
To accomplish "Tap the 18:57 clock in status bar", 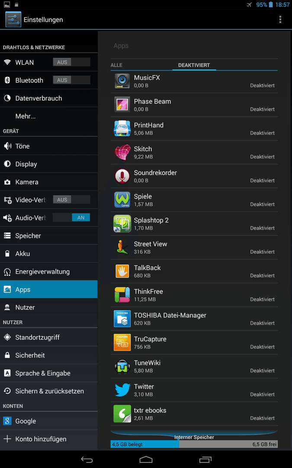I will tap(282, 5).
